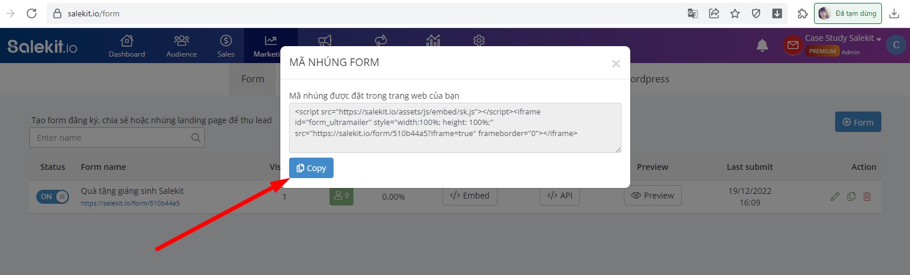Focus the Enter name search field
Image resolution: width=910 pixels, height=275 pixels.
pos(117,138)
